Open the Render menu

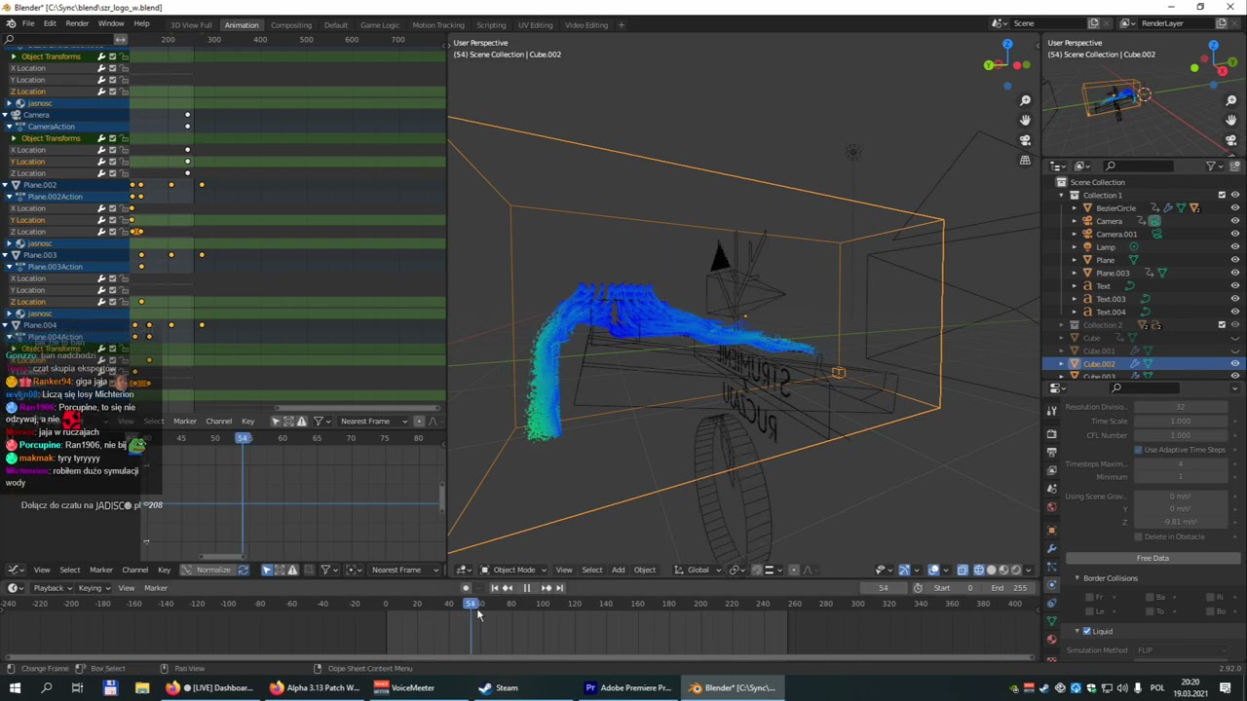tap(77, 23)
